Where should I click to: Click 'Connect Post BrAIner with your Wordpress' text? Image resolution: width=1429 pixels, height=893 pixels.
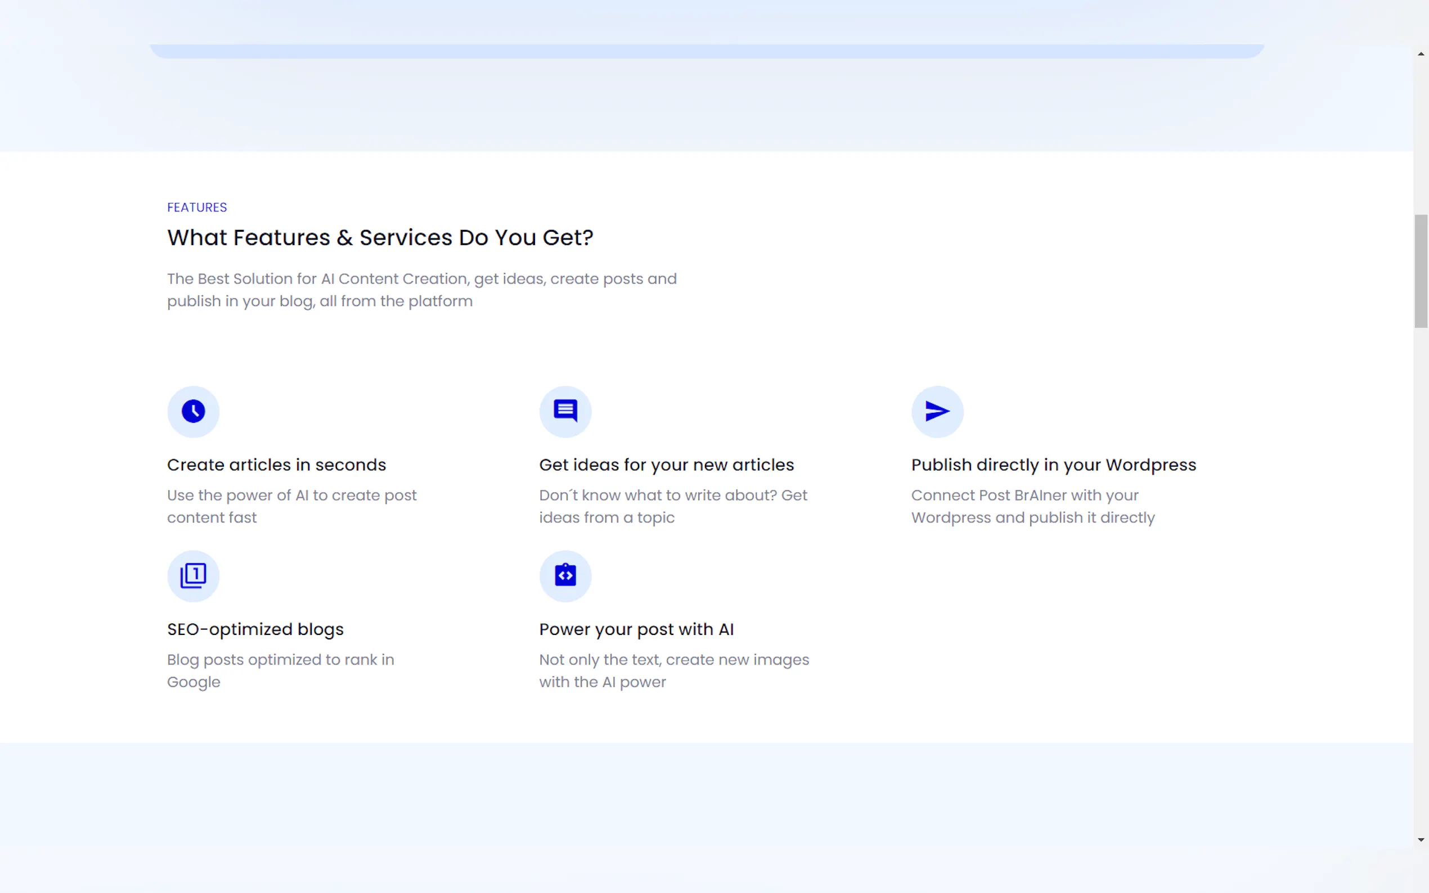pos(1032,506)
